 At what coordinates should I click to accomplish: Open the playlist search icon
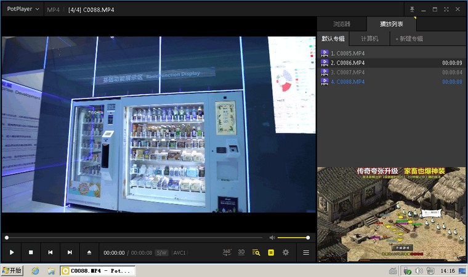click(256, 252)
